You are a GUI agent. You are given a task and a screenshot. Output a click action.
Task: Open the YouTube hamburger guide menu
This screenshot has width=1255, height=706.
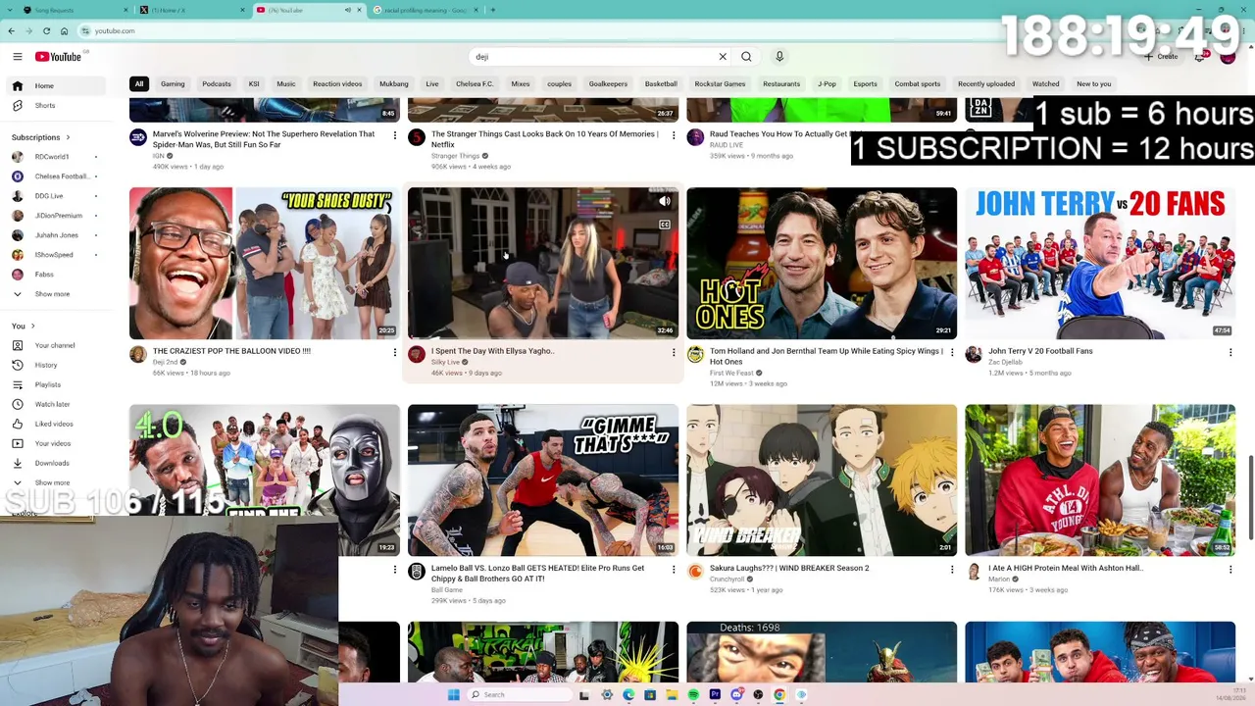[x=17, y=57]
